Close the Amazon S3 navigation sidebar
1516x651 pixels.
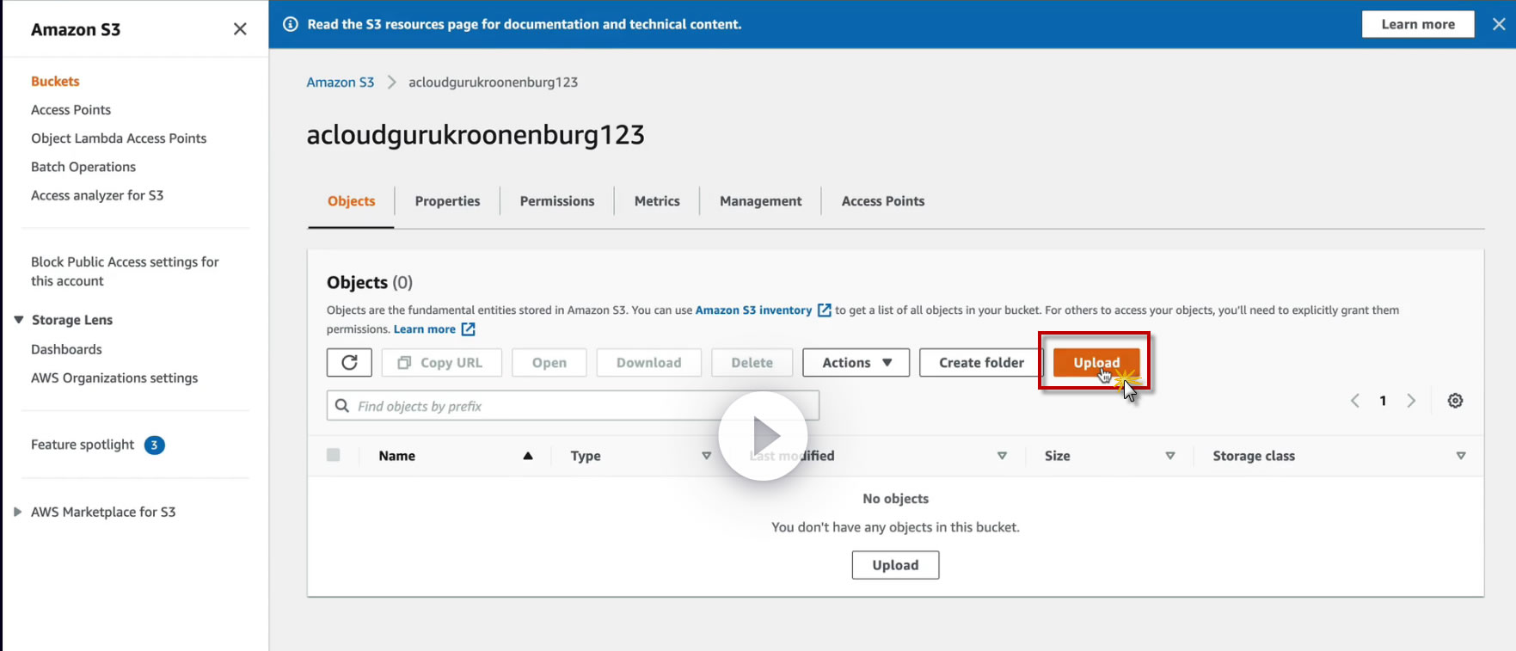(240, 29)
